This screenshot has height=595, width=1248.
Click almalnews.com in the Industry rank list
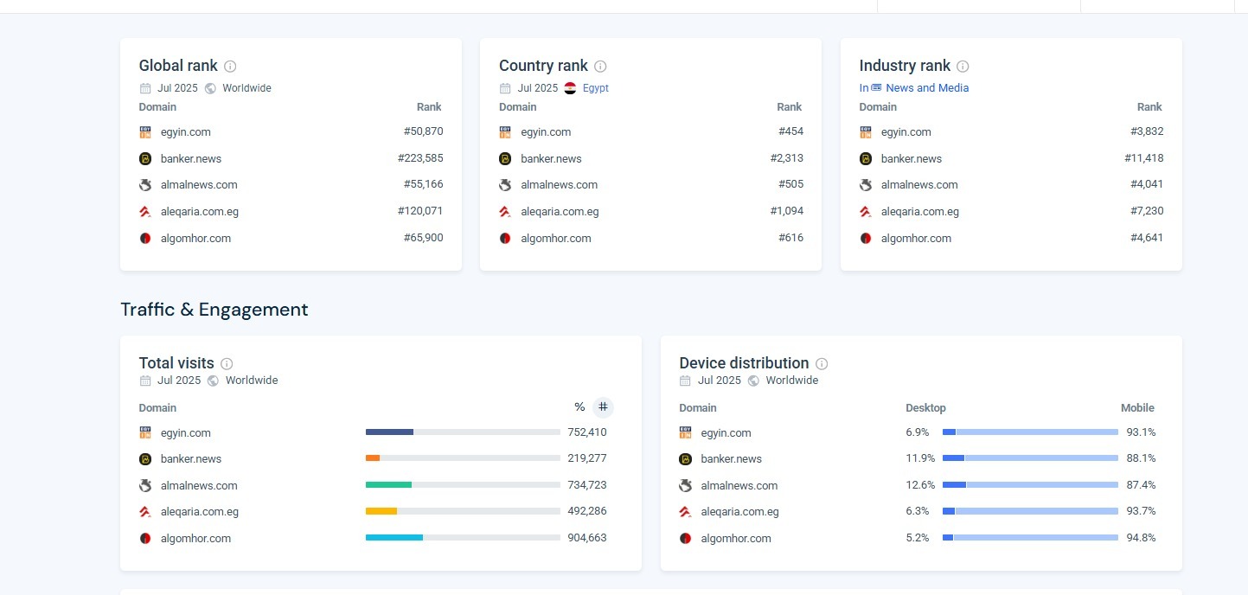tap(919, 185)
